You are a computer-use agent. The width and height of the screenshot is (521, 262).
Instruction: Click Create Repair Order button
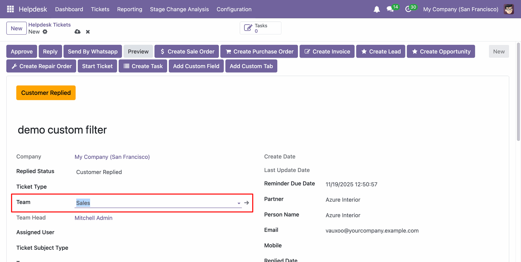[x=41, y=66]
